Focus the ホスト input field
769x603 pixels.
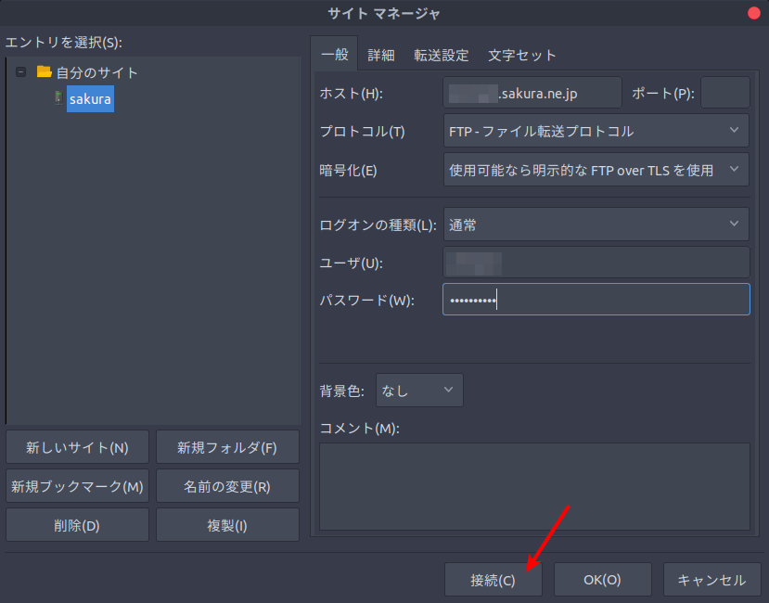(532, 92)
